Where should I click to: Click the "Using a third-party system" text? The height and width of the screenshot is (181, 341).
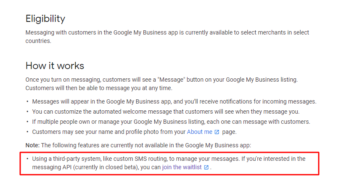pyautogui.click(x=66, y=159)
